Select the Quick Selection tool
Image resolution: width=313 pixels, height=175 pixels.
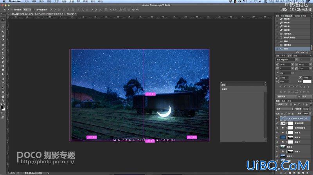click(x=3, y=32)
